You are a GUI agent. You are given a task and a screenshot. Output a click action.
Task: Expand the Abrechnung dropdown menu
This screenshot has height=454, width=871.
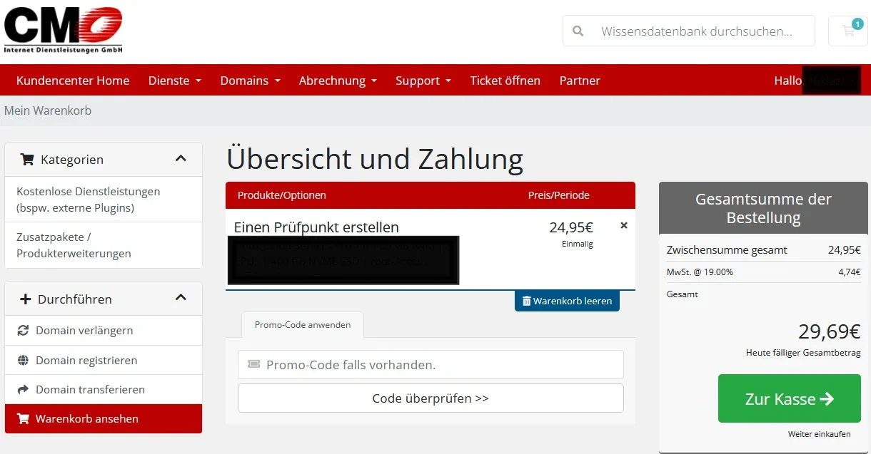[338, 81]
